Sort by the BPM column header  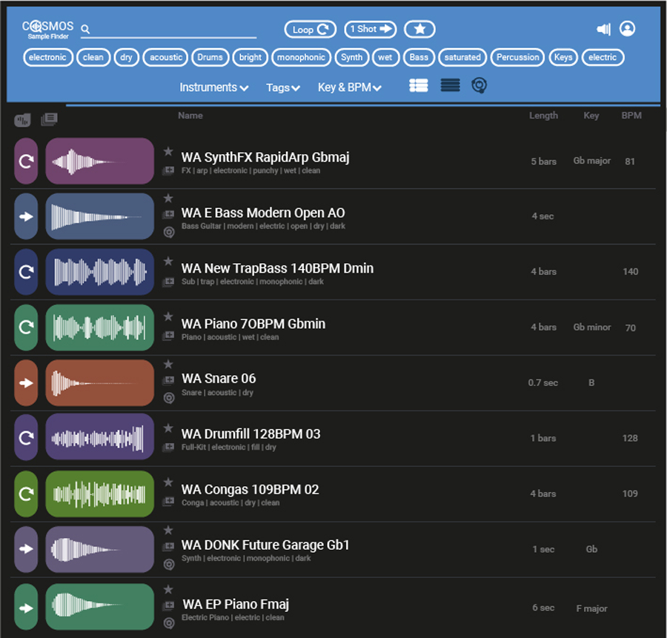point(631,116)
